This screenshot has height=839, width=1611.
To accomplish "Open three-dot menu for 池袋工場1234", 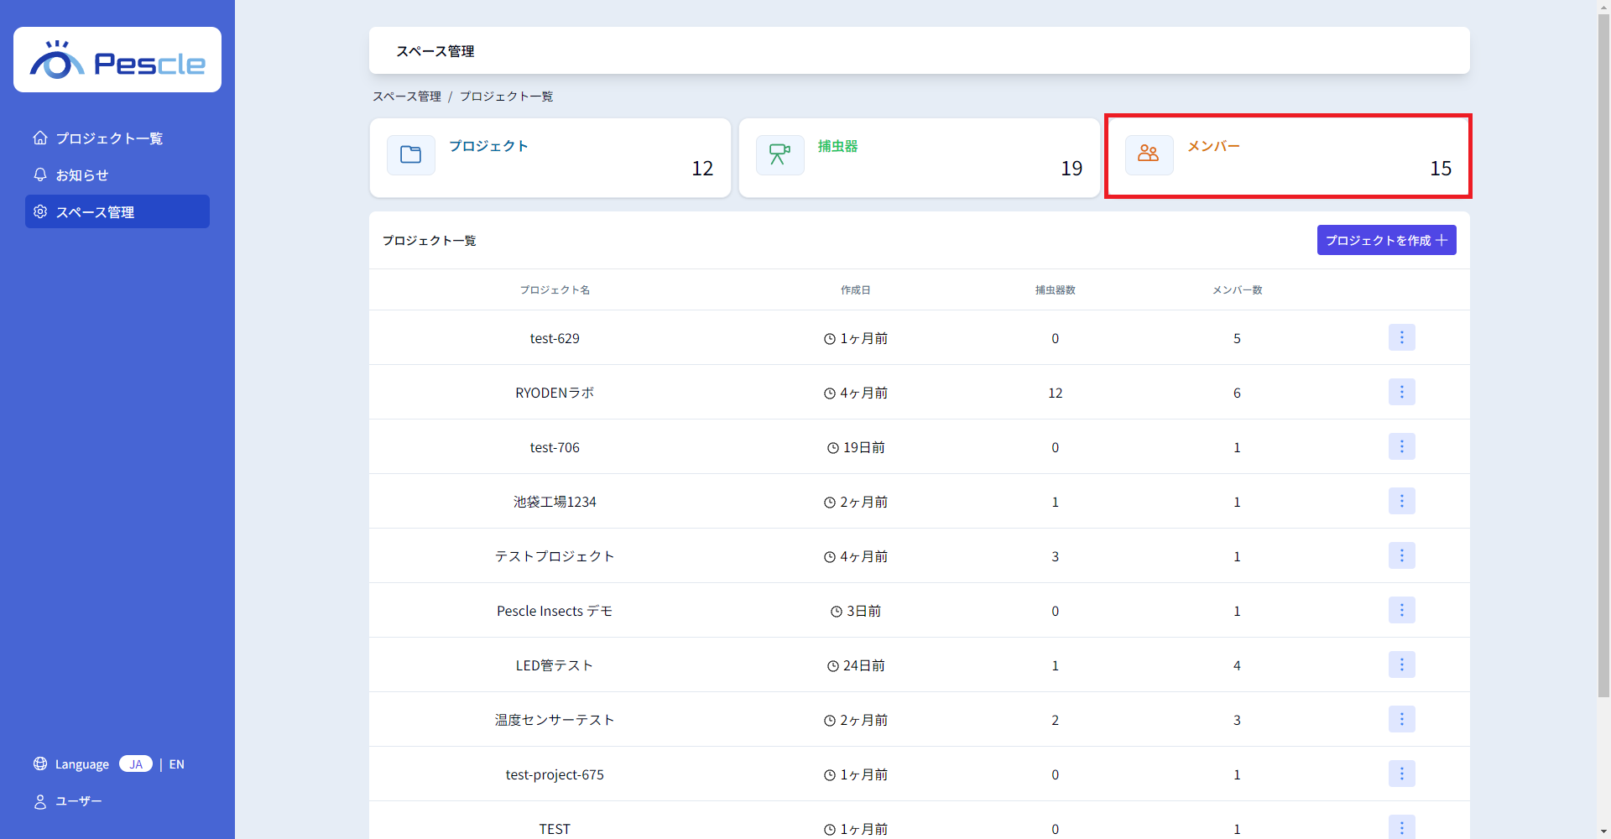I will tap(1401, 501).
